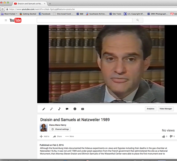Expand the More options menu

click(x=70, y=136)
